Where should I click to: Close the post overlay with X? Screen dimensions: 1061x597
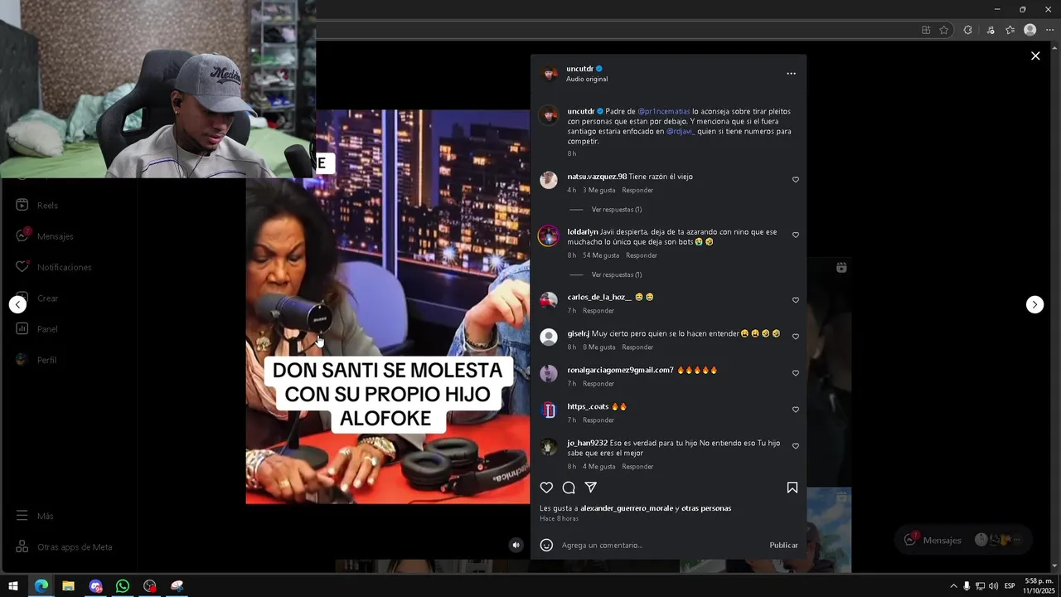click(x=1035, y=56)
